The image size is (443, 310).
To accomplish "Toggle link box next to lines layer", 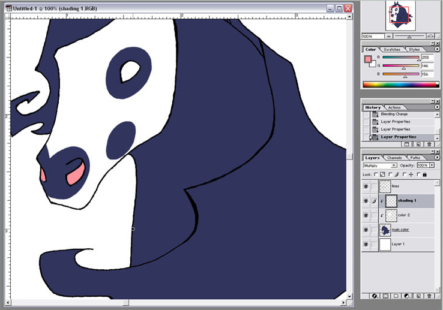I will [x=374, y=186].
